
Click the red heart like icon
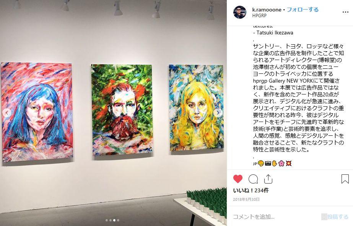tap(238, 179)
